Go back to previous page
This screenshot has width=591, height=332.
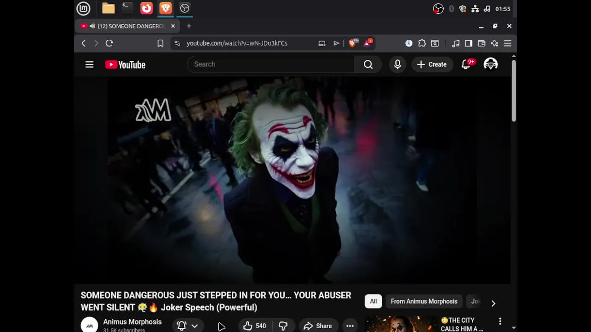(x=84, y=43)
